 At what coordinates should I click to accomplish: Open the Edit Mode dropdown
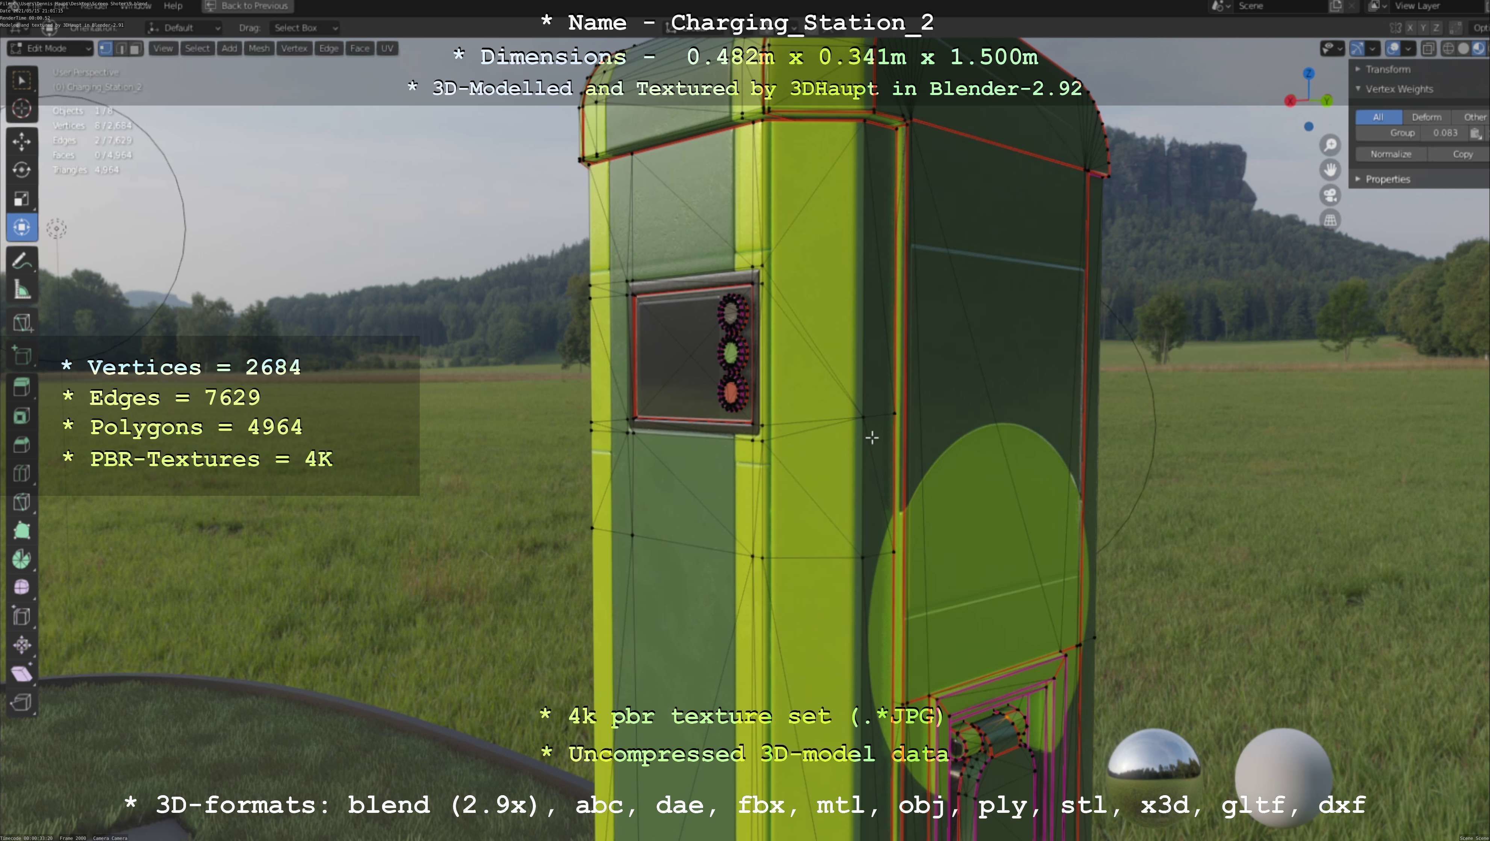pos(50,48)
